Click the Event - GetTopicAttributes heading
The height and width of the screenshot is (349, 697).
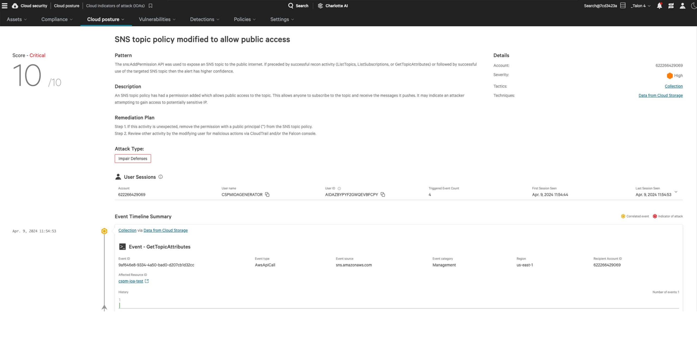(160, 247)
